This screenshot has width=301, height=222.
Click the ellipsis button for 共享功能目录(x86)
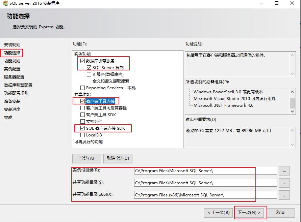click(x=284, y=195)
